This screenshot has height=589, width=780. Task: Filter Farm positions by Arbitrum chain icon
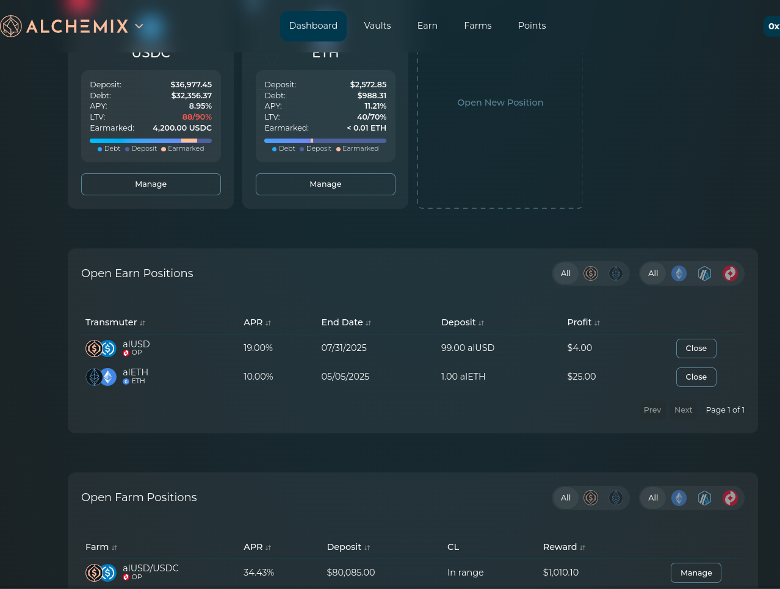click(x=704, y=498)
